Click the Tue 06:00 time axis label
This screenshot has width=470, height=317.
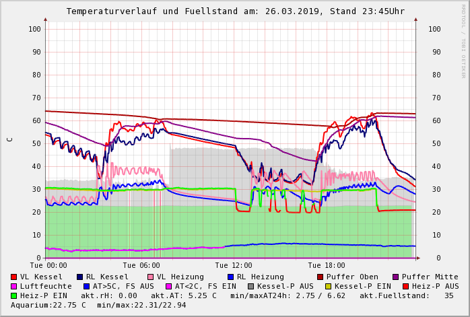point(141,266)
